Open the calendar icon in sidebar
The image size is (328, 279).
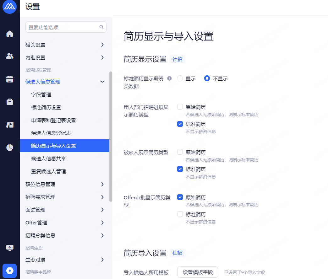click(10, 79)
